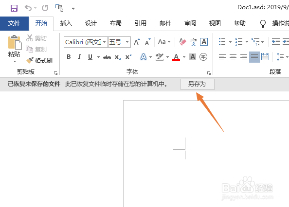
Task: Toggle Subscript formatting
Action: [x=118, y=57]
